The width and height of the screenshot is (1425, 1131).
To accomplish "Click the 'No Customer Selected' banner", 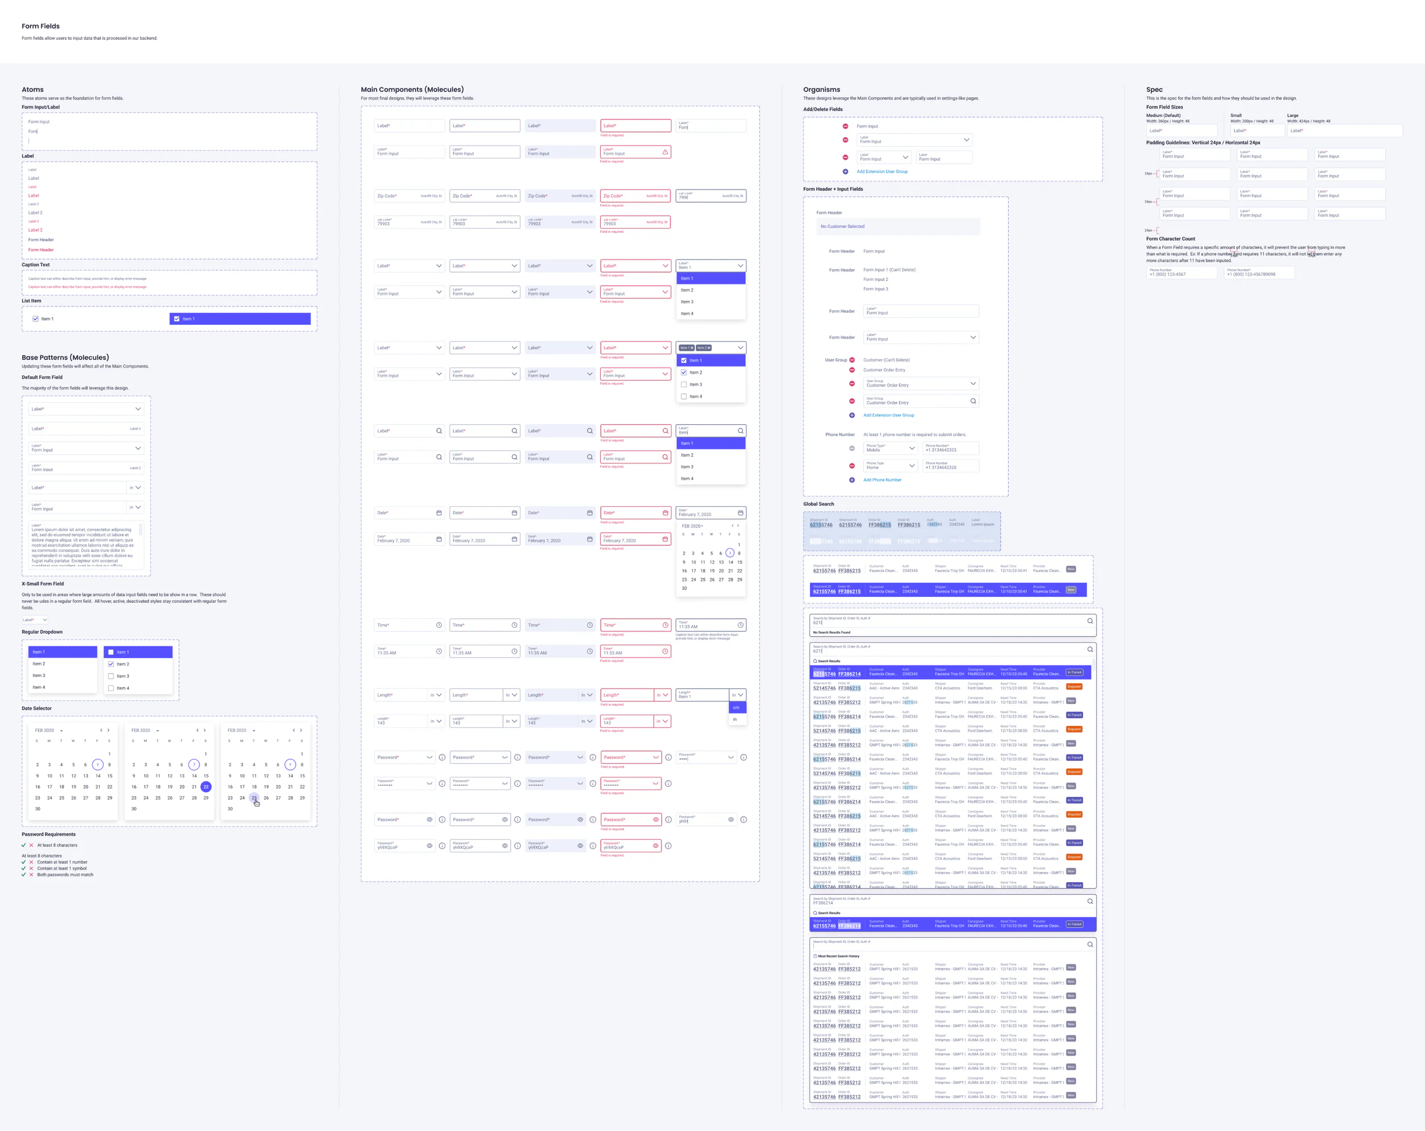I will [x=898, y=226].
